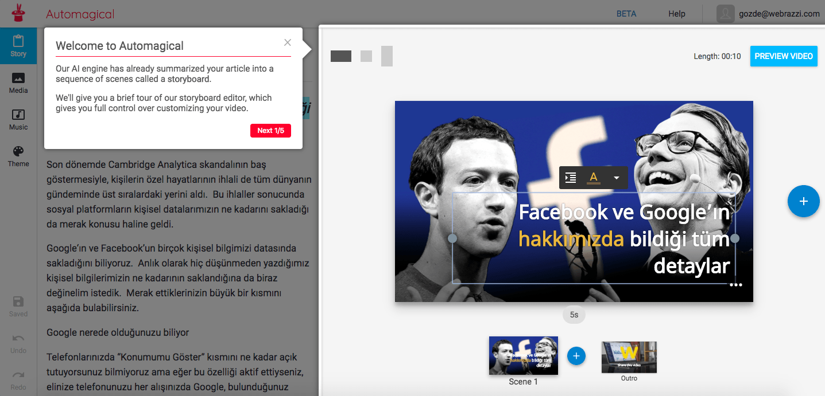
Task: Select the vertical aspect ratio format
Action: coord(387,56)
